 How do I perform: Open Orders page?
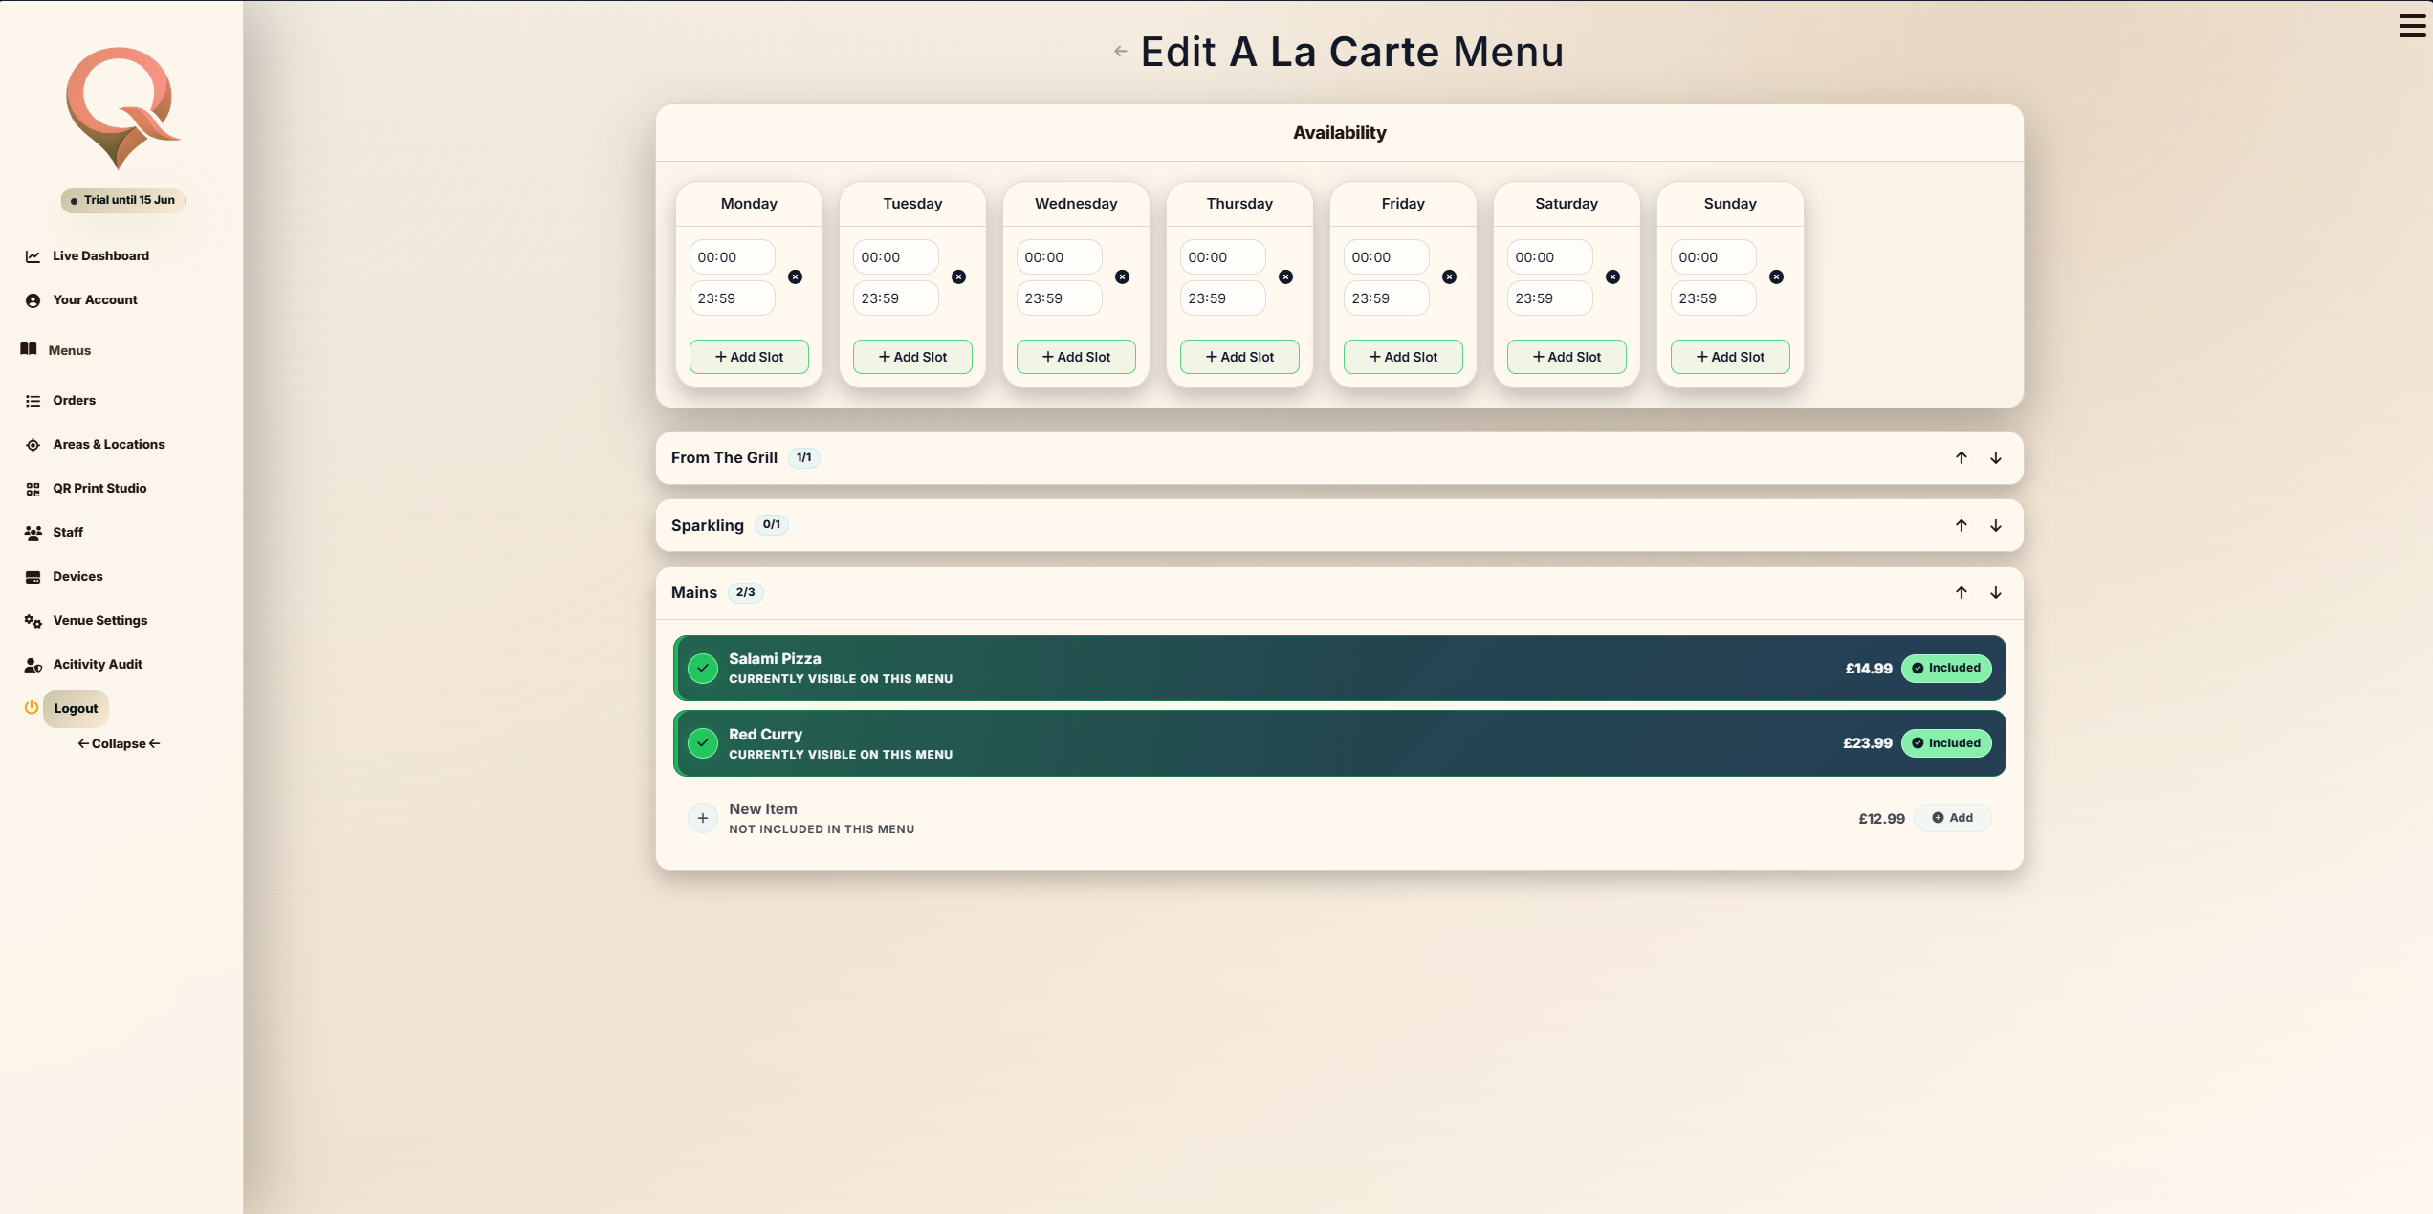tap(74, 401)
